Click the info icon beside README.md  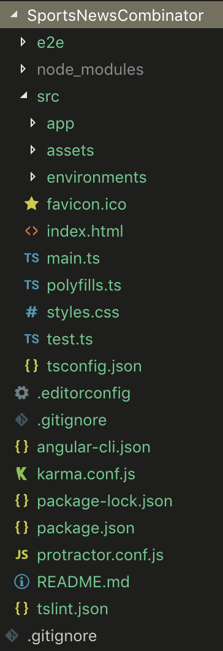click(x=21, y=582)
